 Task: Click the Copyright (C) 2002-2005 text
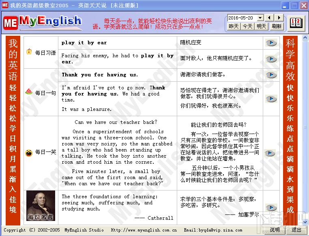pos(32,230)
